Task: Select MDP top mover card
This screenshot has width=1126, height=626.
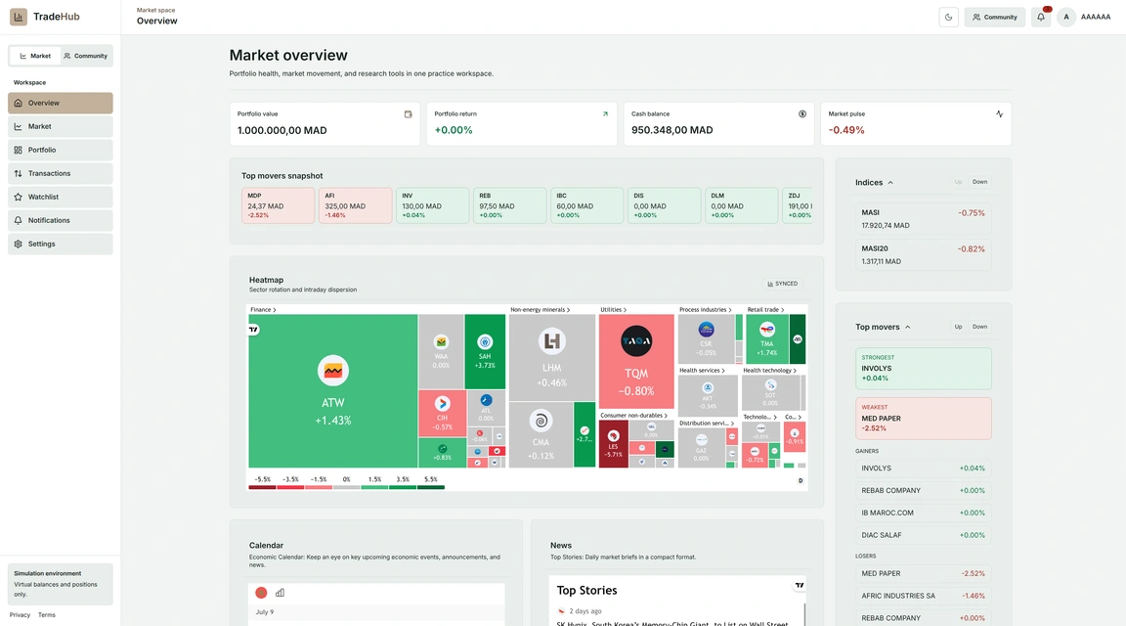Action: click(x=278, y=205)
